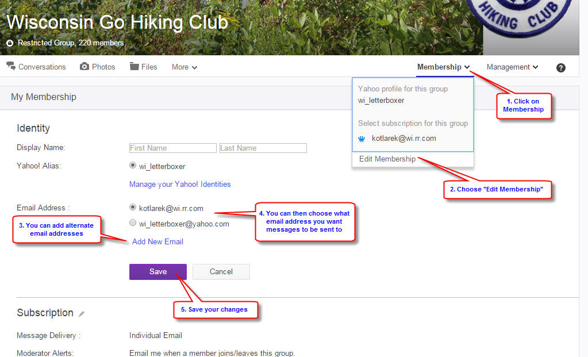
Task: Open Manage your Yahoo! Identities link
Action: (180, 184)
